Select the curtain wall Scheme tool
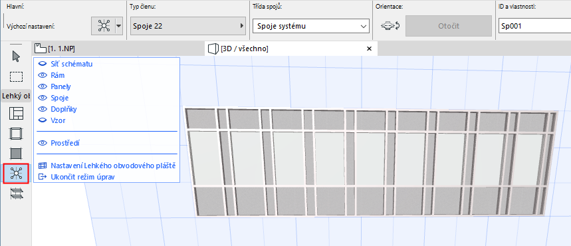The width and height of the screenshot is (571, 246). coord(16,113)
